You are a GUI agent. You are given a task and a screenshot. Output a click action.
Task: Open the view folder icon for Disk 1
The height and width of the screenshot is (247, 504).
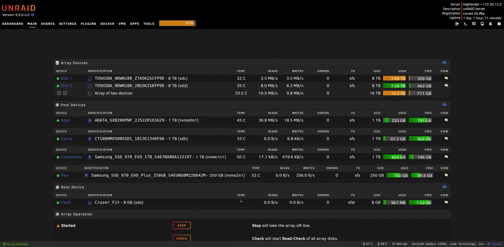click(446, 78)
